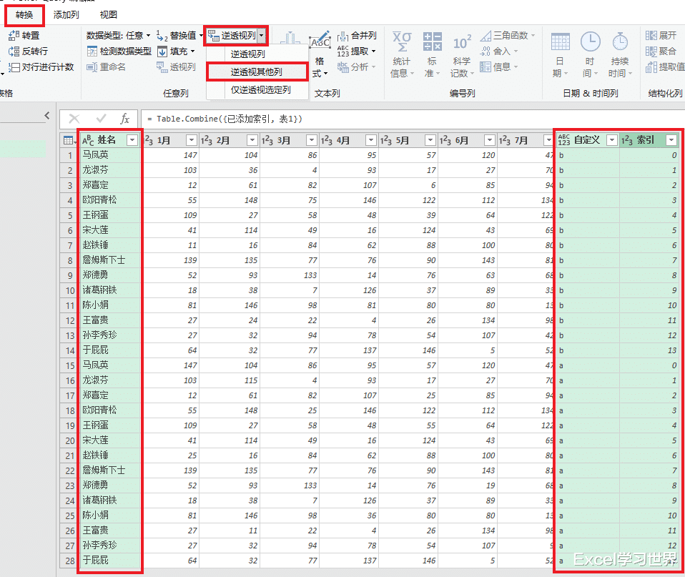Click the Replace Values (替换值) icon

click(162, 35)
